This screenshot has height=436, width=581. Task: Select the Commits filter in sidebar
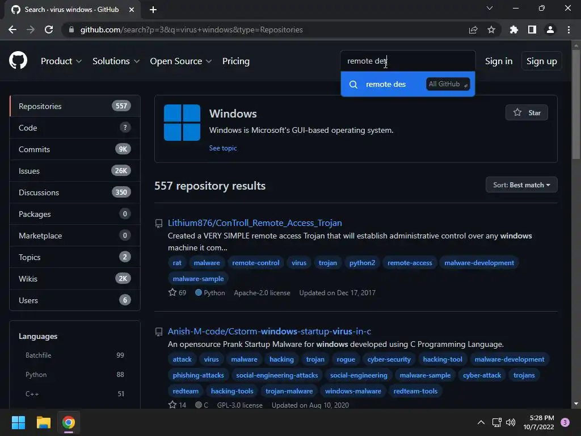pos(75,149)
